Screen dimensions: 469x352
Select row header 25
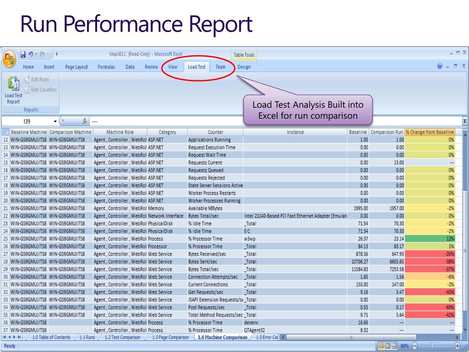(5, 238)
